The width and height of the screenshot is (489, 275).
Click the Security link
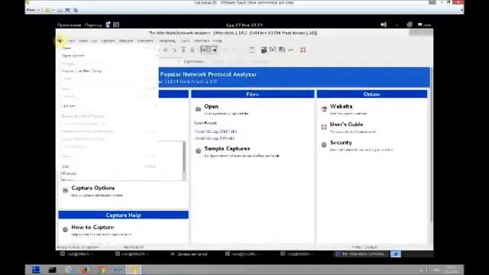pyautogui.click(x=341, y=143)
